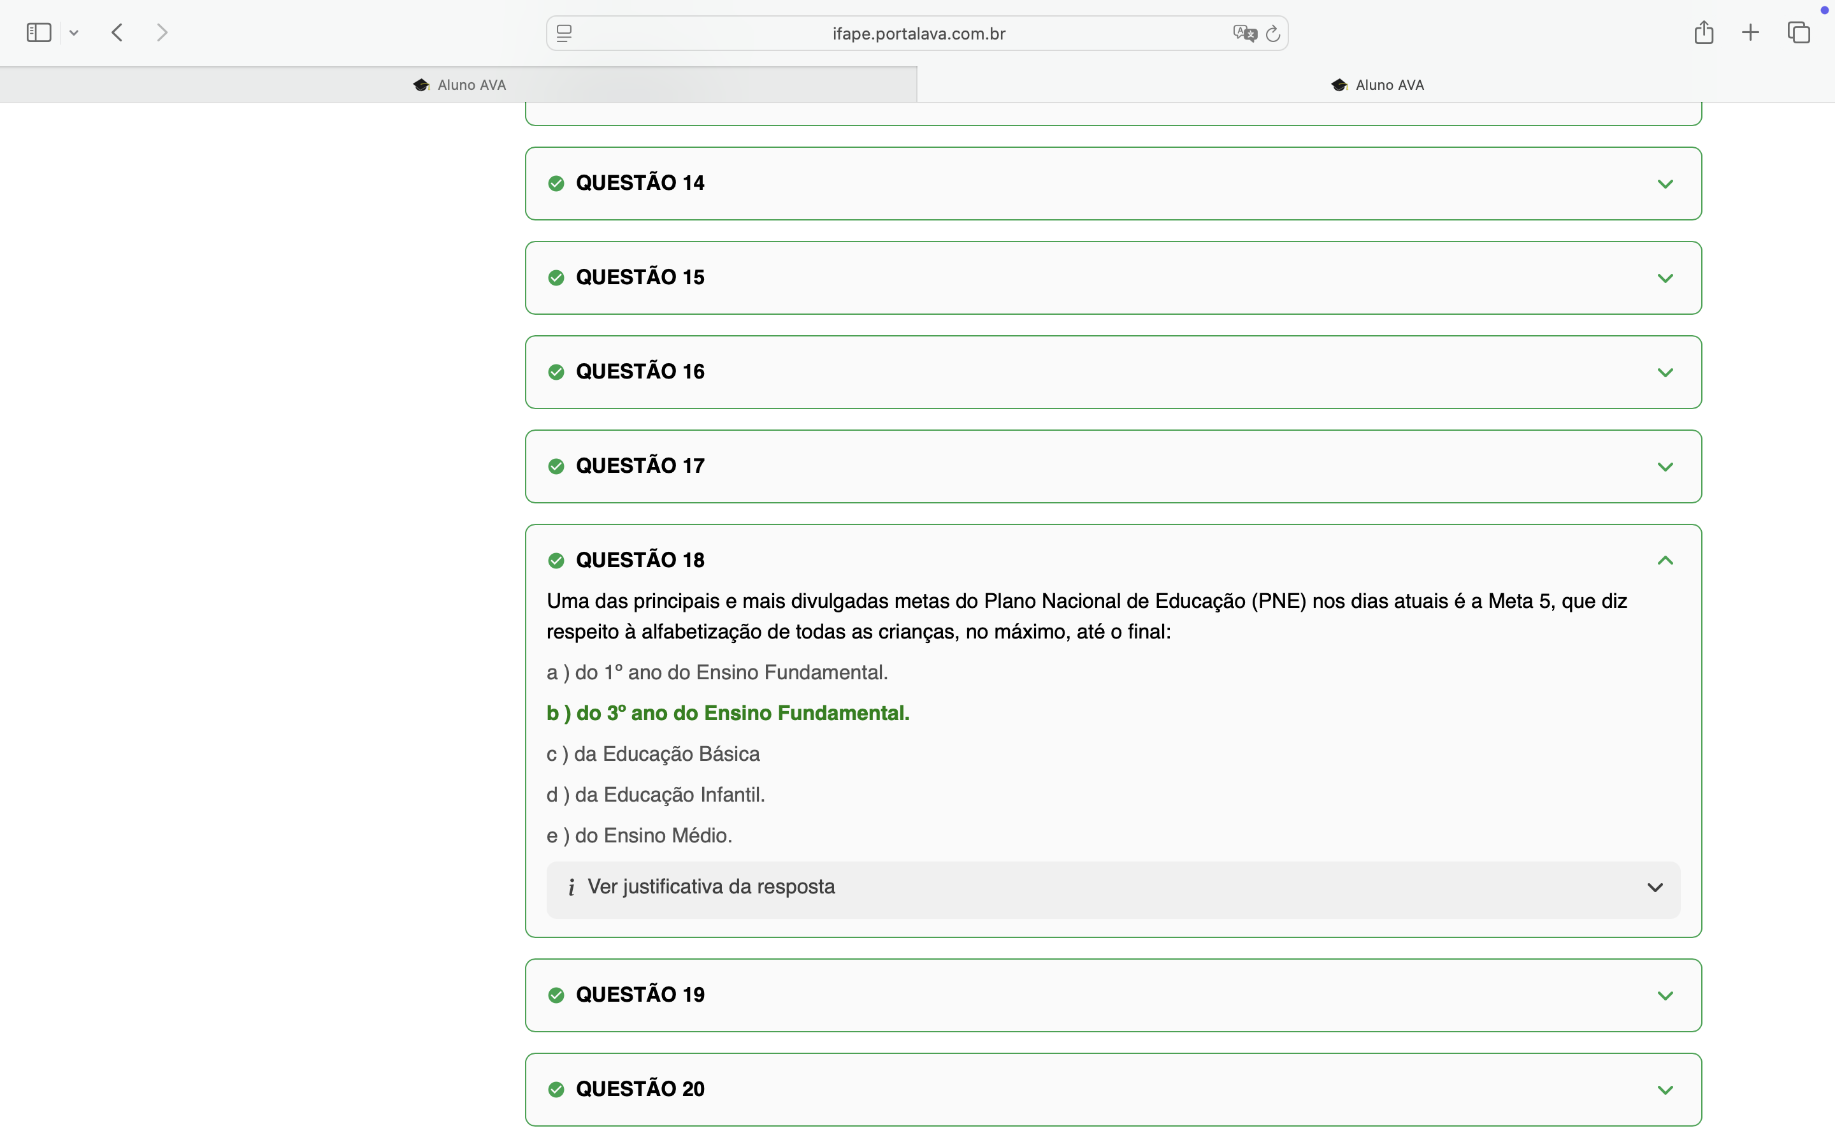
Task: Collapse QUESTÃO 18 with up chevron
Action: [x=1664, y=561]
